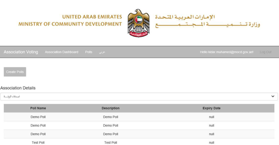Viewport: 279px width, 145px height.
Task: Select the Hello kidar.muhamed user greeting
Action: click(x=226, y=52)
